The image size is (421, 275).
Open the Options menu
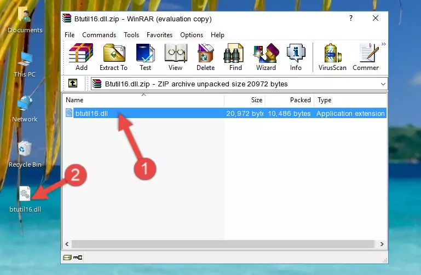192,35
